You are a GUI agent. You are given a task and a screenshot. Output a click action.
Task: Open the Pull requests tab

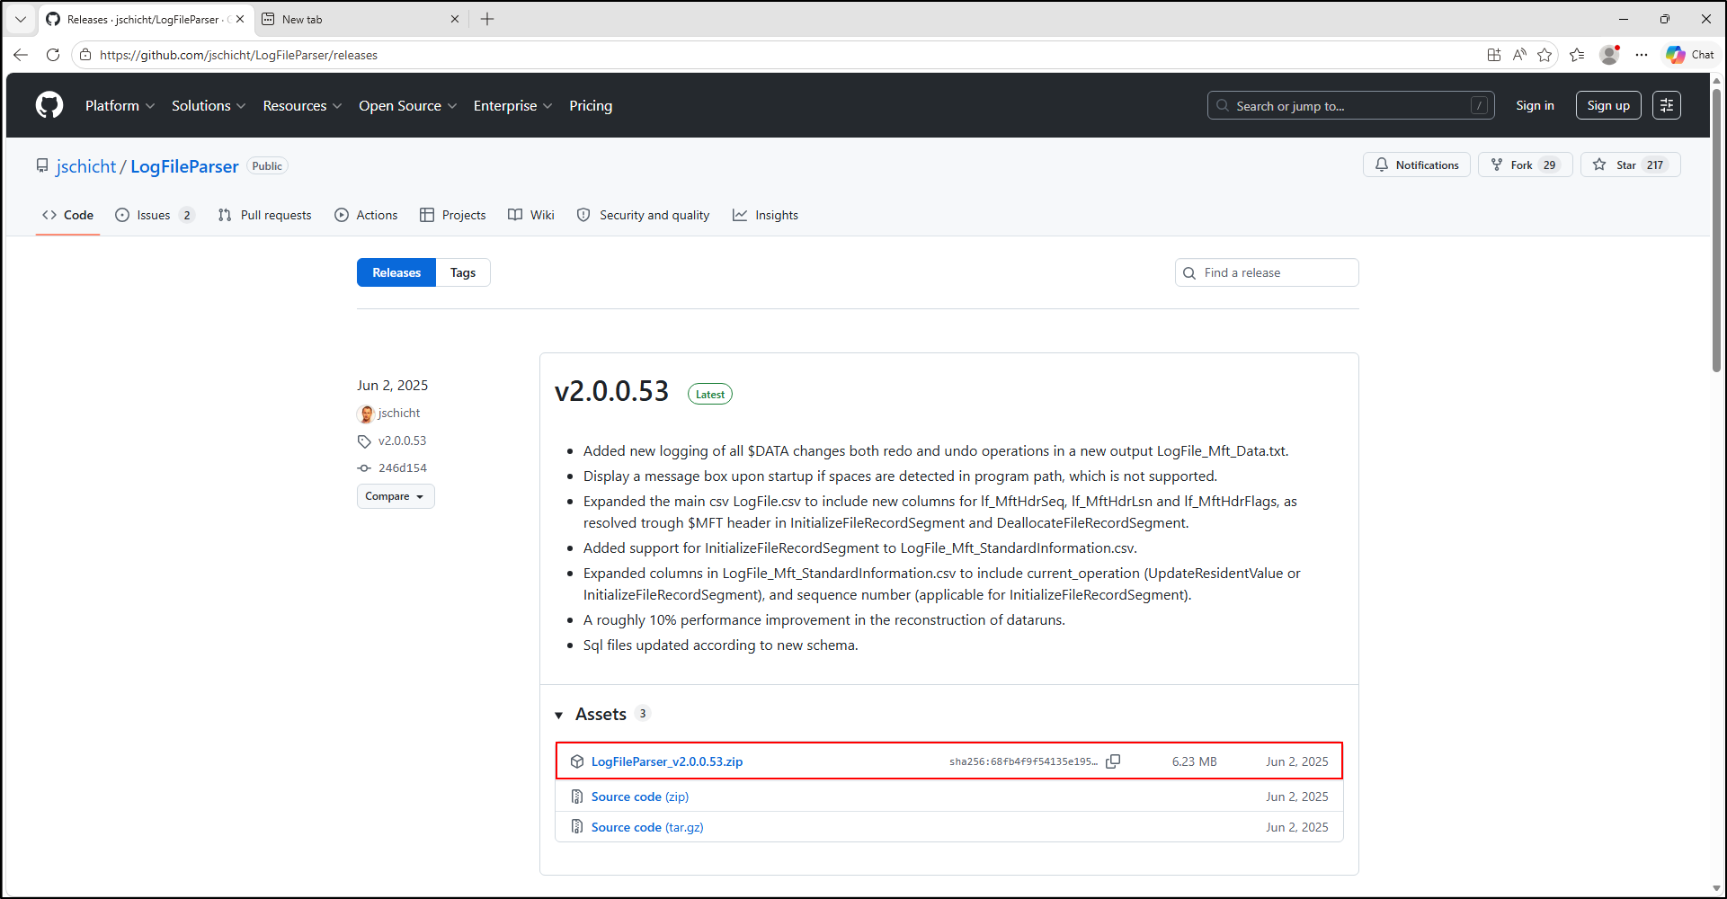[264, 215]
